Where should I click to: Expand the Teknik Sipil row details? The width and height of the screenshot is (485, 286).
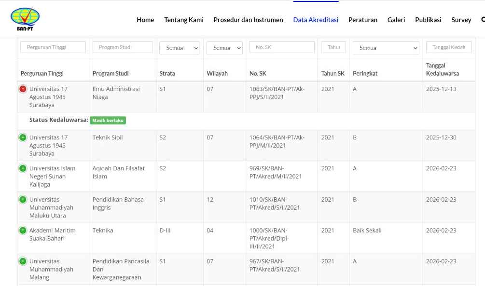[23, 138]
